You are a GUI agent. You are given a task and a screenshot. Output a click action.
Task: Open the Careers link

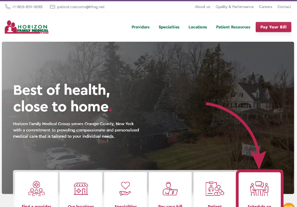click(265, 7)
